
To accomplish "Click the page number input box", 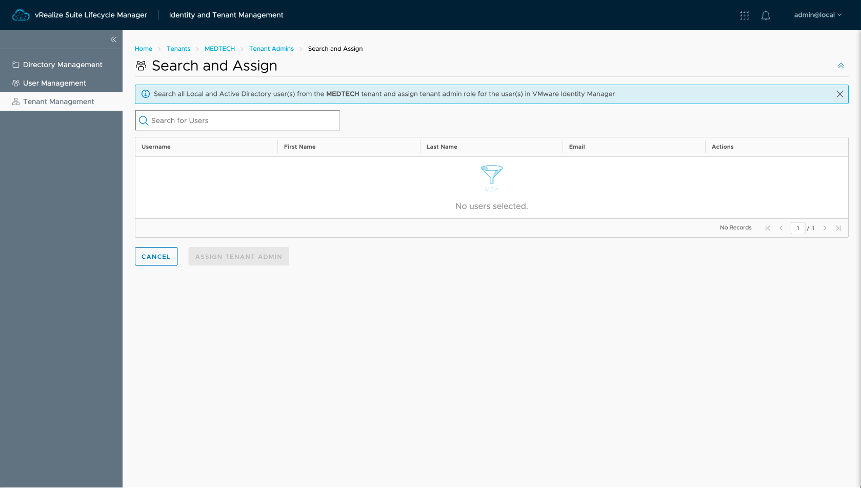I will (x=797, y=228).
